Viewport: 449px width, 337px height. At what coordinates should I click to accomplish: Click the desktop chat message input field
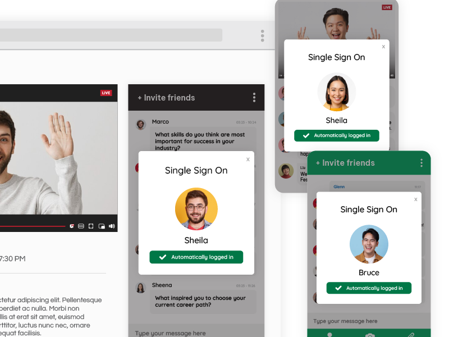click(x=191, y=333)
